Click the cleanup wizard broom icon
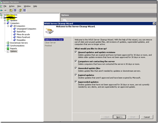The width and height of the screenshot is (158, 123). (x=49, y=31)
